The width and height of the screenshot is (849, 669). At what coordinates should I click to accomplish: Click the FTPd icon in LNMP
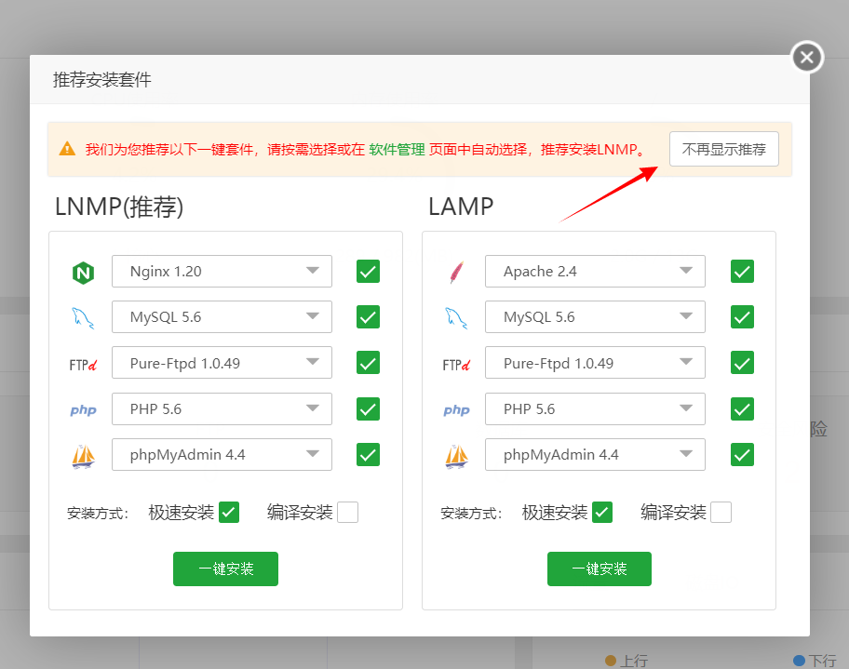[x=84, y=365]
